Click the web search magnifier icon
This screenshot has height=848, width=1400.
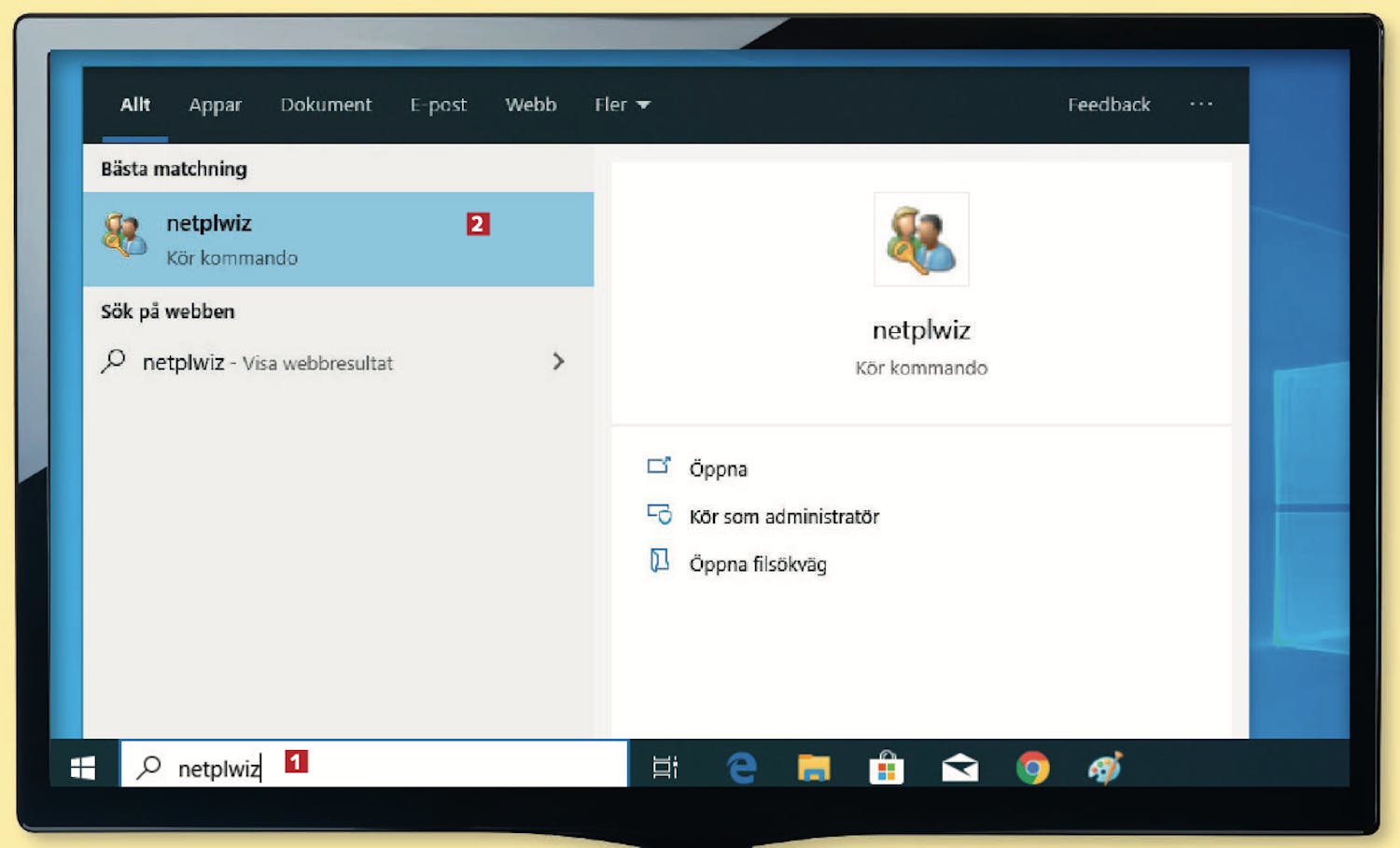[x=113, y=361]
